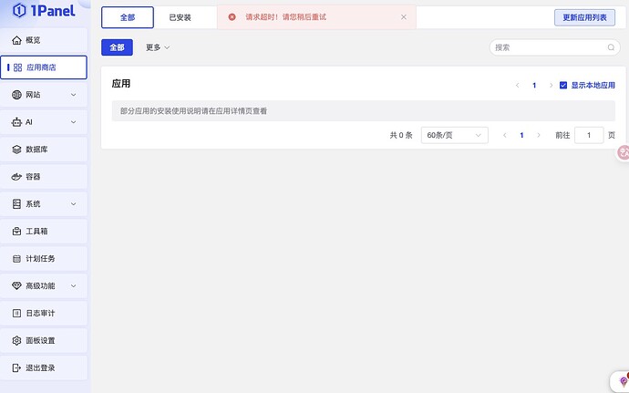
Task: Dismiss the 请求超时 error alert
Action: pos(404,17)
